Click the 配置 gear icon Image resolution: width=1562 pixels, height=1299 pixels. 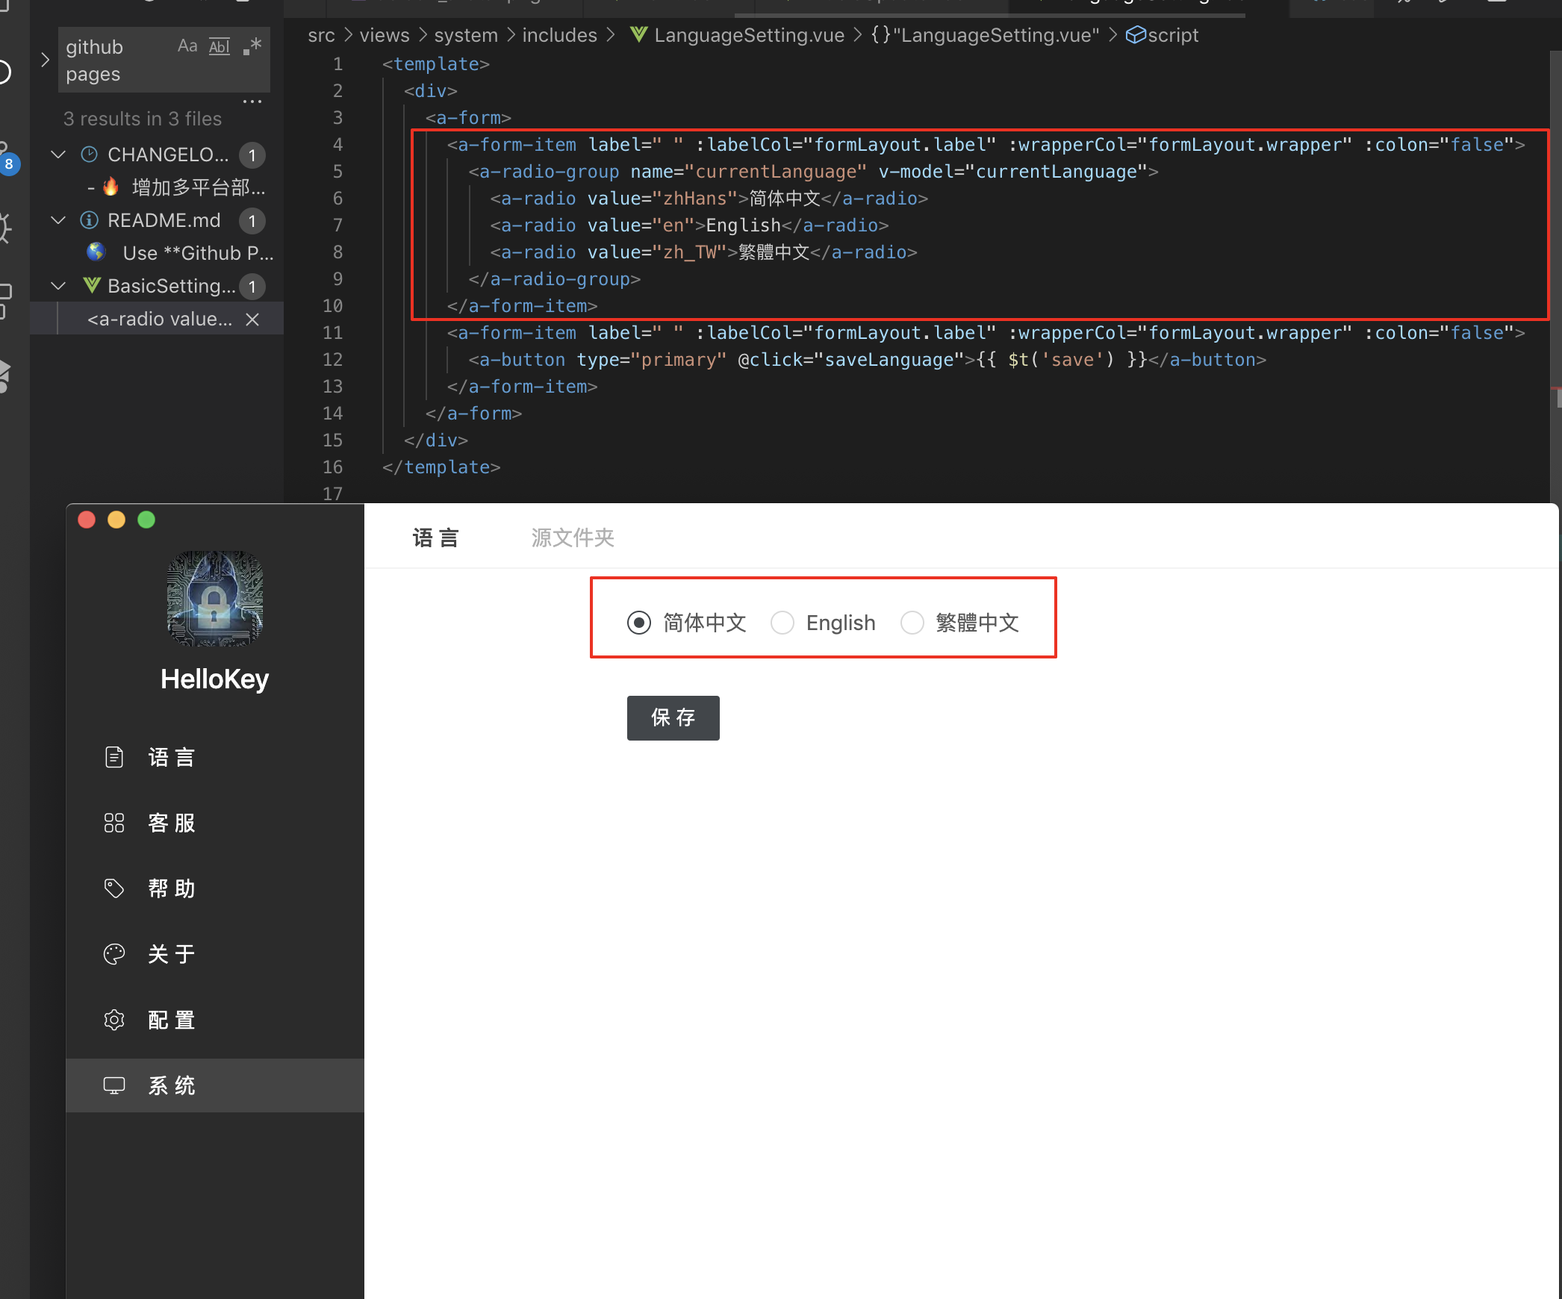114,1019
